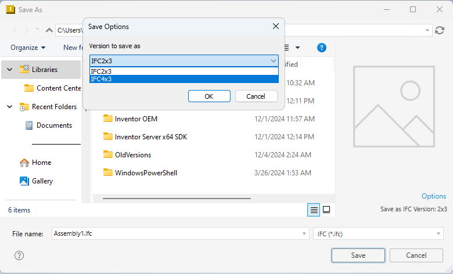Select the OldVersions folder
This screenshot has height=274, width=453.
[133, 155]
